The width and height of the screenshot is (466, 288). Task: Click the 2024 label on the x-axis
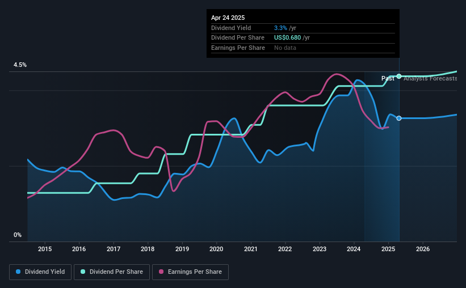354,249
